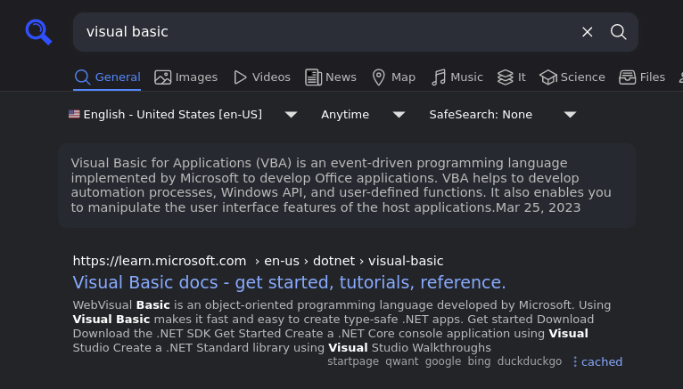This screenshot has width=683, height=389.
Task: Open the Images category tab
Action: click(185, 77)
